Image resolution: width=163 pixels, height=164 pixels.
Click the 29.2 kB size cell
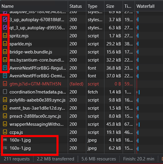coord(114,44)
